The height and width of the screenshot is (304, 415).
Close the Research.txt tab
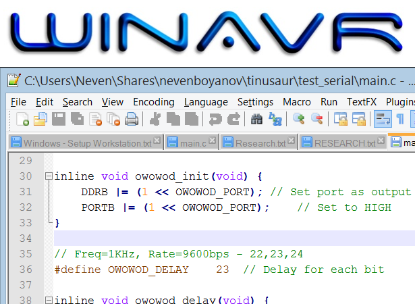(x=291, y=141)
